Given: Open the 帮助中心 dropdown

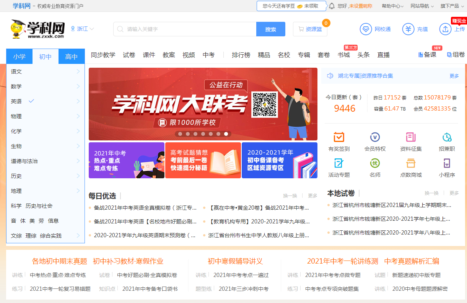Looking at the screenshot, I should pos(393,6).
